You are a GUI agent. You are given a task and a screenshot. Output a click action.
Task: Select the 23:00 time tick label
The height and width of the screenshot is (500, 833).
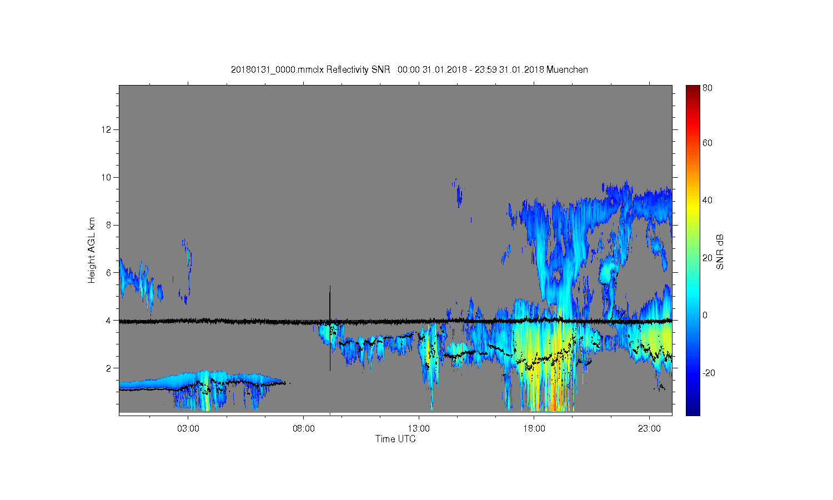click(x=649, y=429)
